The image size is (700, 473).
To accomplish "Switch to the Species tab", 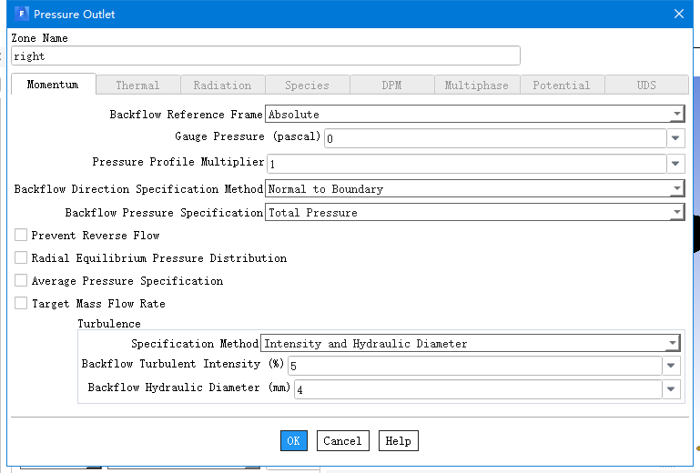I will click(x=308, y=85).
